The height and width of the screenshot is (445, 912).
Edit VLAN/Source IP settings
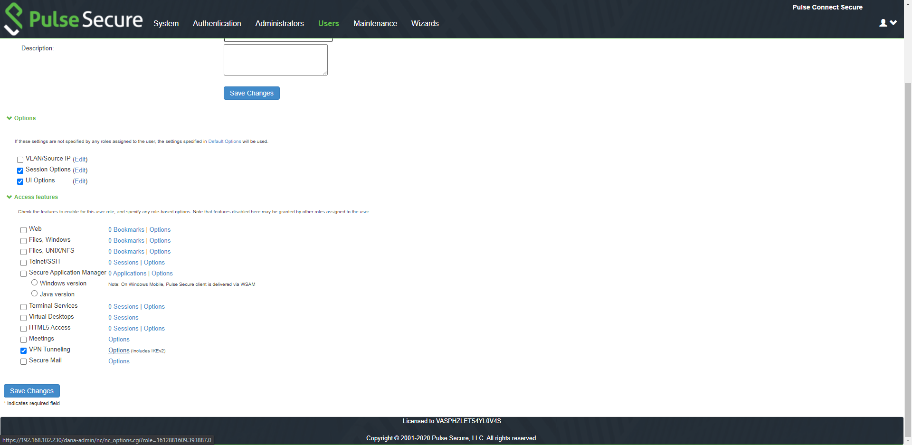point(80,160)
